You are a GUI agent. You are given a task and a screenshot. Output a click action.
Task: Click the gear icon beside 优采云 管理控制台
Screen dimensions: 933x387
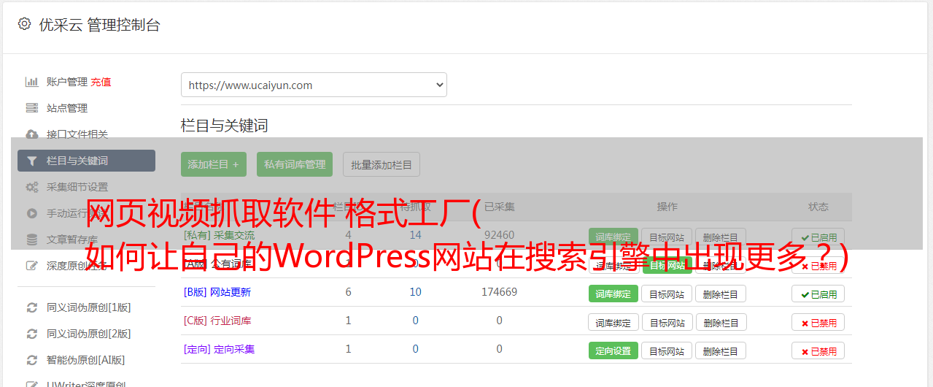24,24
